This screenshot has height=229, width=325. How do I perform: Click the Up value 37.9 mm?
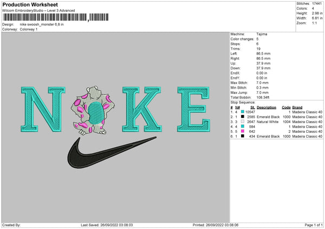point(263,63)
